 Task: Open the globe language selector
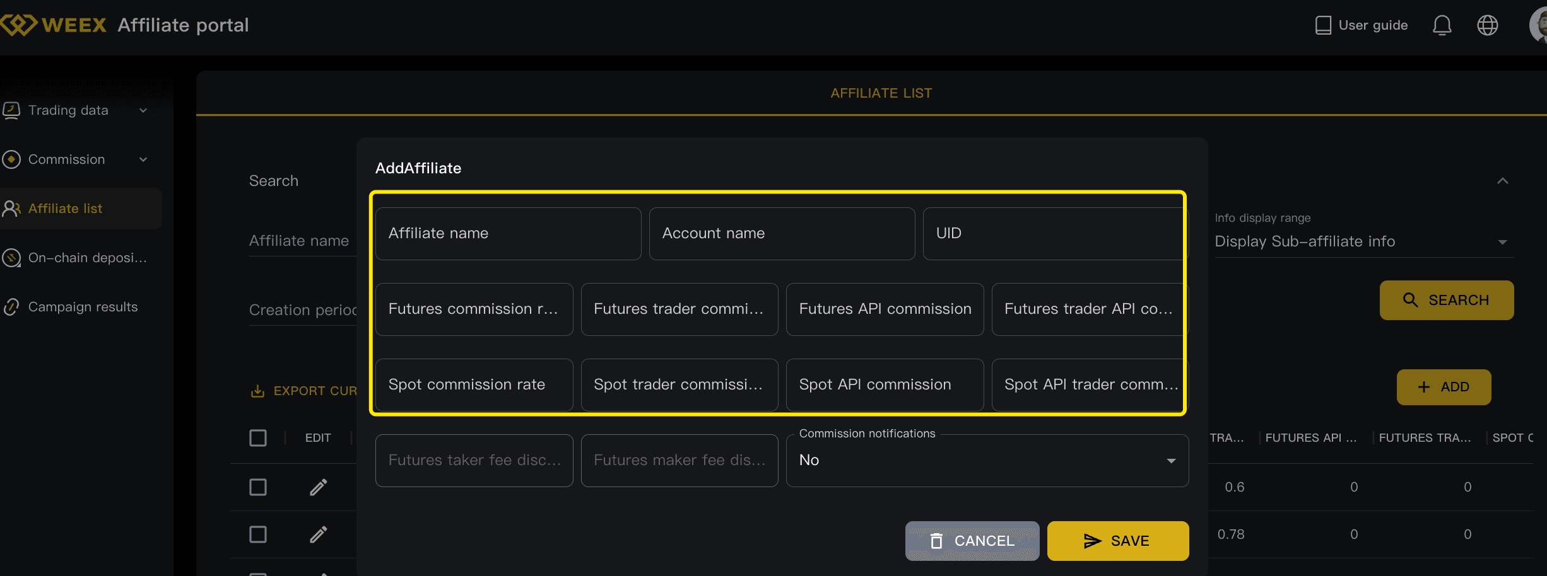[1487, 25]
